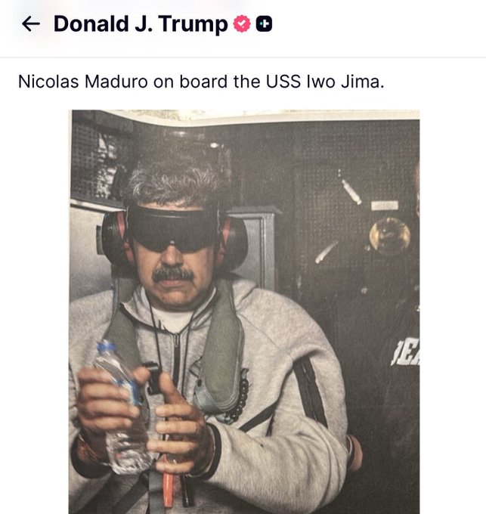The width and height of the screenshot is (486, 514).
Task: Open the attached photo in the post
Action: coord(244,311)
